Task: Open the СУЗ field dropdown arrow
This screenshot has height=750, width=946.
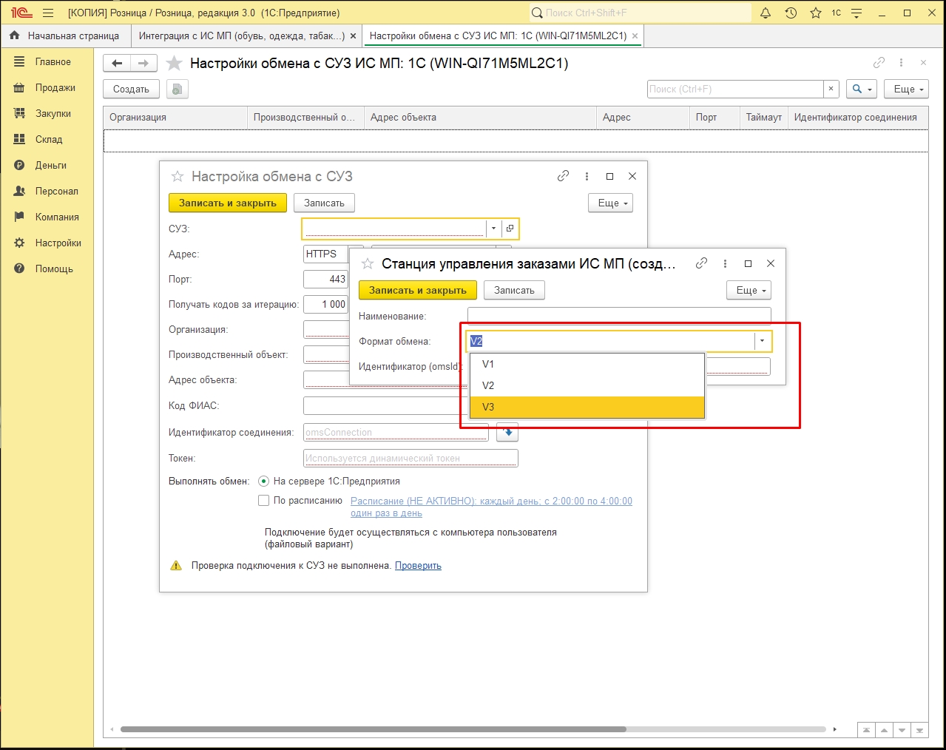Action: [x=493, y=229]
